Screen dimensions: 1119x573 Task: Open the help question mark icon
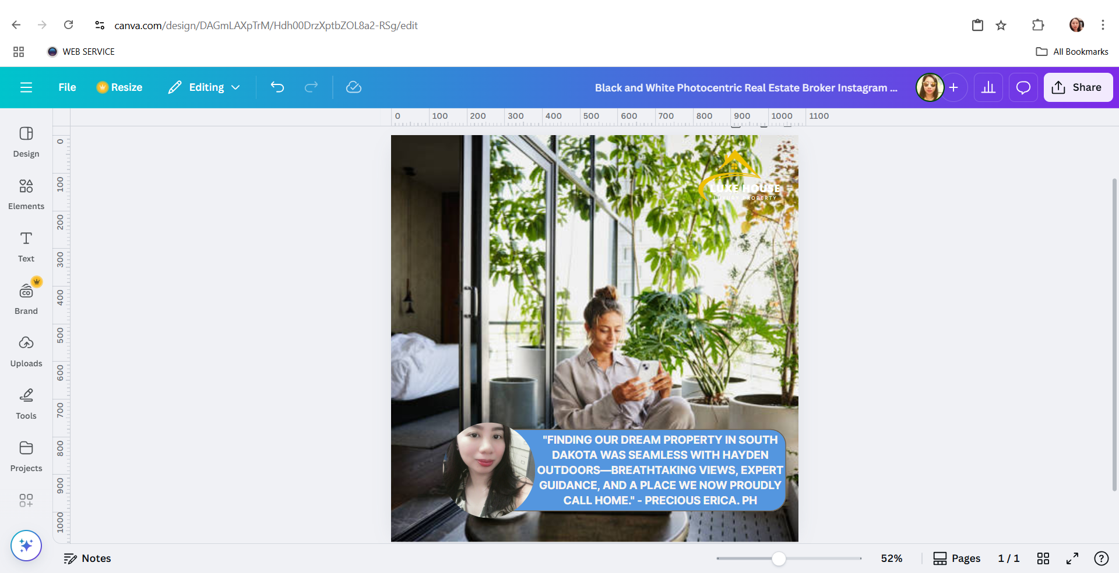point(1102,558)
